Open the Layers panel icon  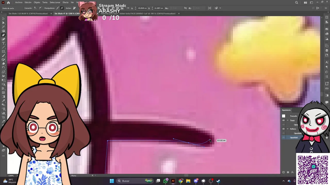327,50
